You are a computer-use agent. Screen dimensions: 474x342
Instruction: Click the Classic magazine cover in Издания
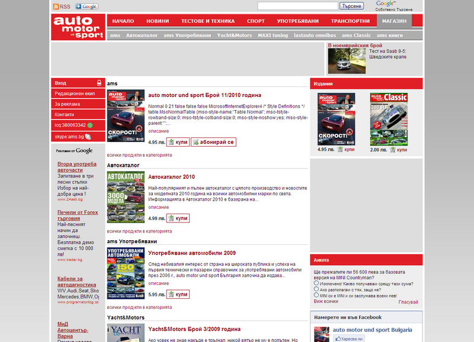389,120
